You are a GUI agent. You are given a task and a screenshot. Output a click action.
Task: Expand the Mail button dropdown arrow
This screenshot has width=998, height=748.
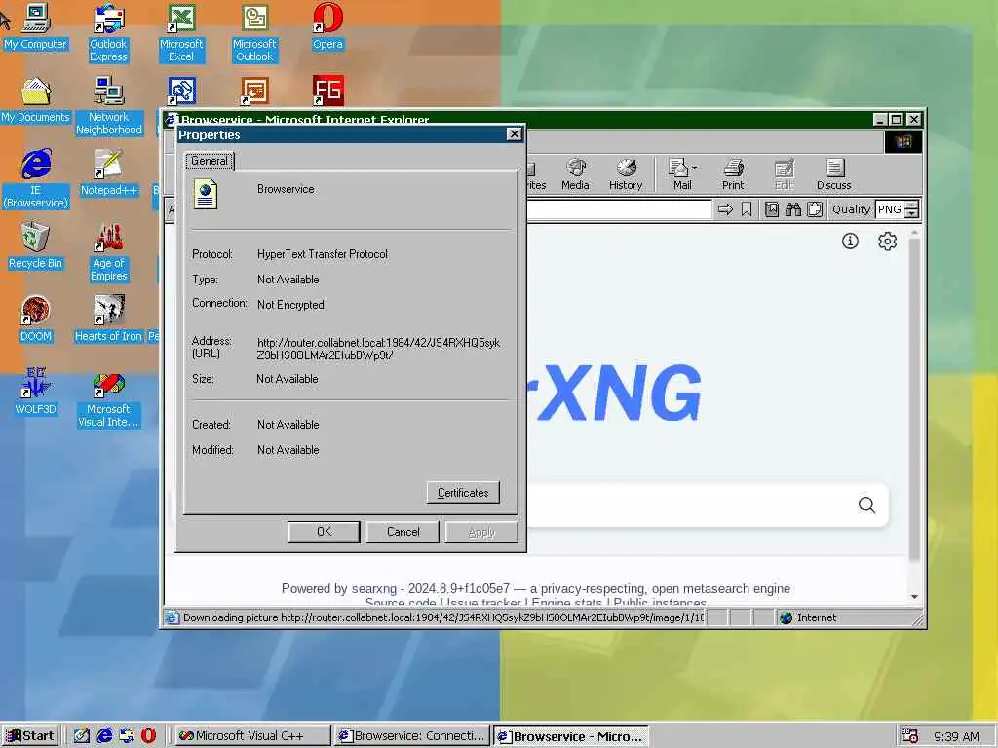pos(694,168)
